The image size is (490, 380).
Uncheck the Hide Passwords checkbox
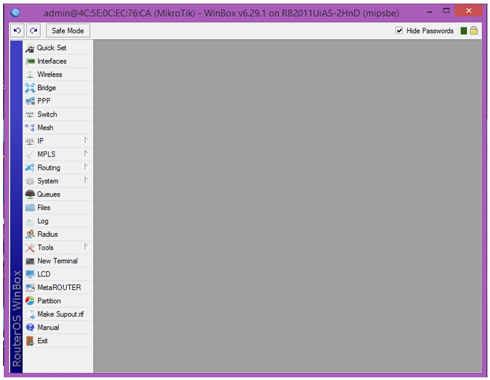399,30
